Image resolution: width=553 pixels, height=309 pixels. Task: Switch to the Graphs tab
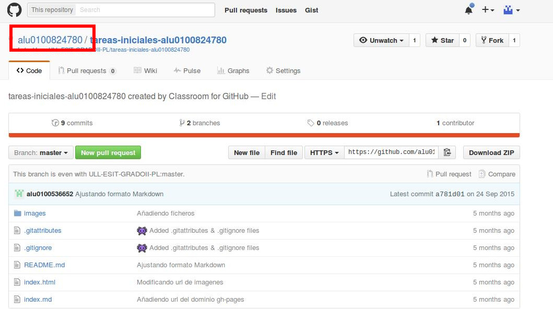coord(233,70)
